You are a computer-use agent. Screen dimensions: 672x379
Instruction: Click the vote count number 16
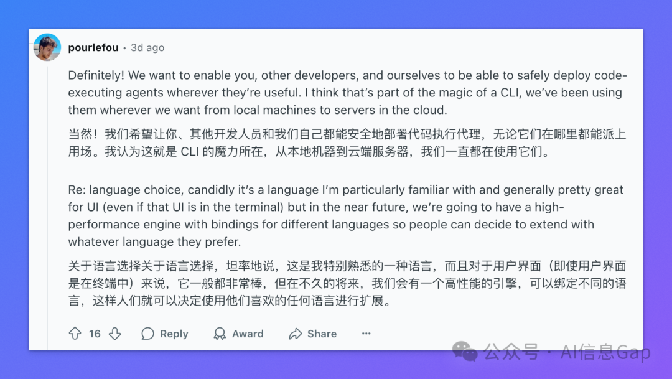point(95,334)
